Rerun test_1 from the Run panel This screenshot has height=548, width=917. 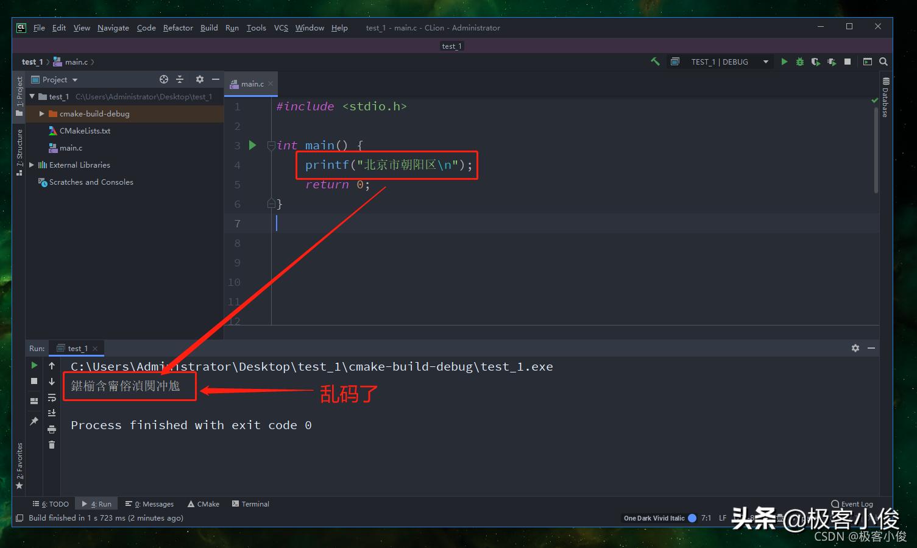click(x=34, y=365)
